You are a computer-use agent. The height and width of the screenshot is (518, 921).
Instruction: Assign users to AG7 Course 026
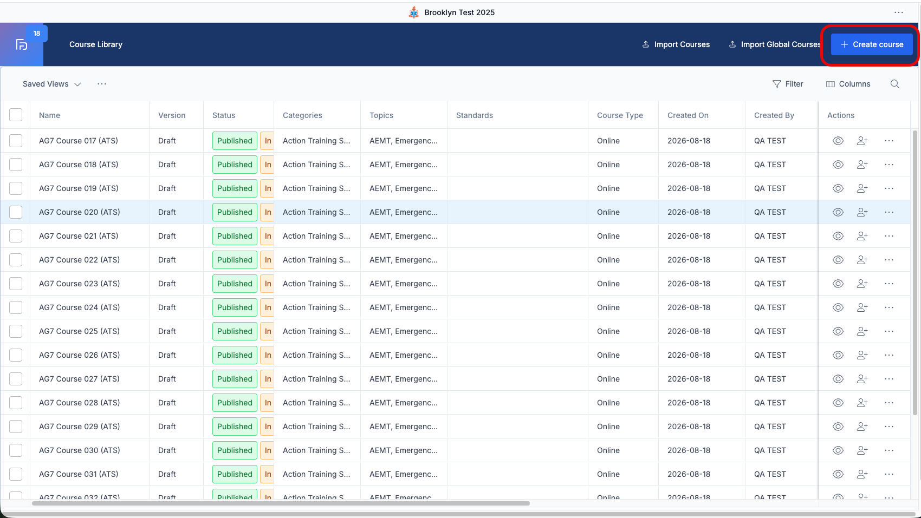pyautogui.click(x=862, y=355)
